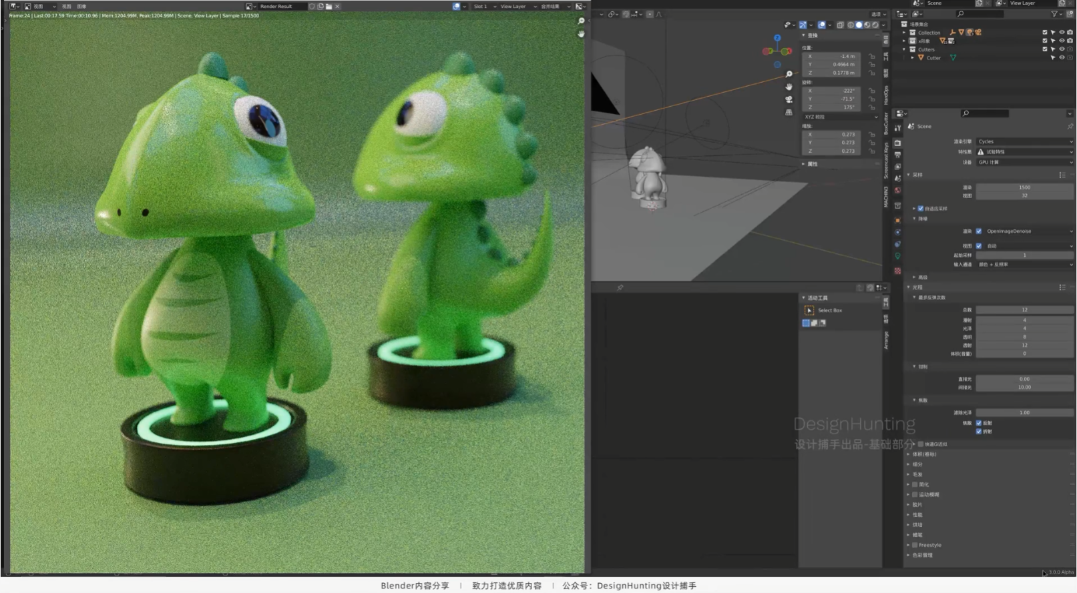Click the viewport samples 32 field
Screen dimensions: 1077x593
[x=1025, y=195]
